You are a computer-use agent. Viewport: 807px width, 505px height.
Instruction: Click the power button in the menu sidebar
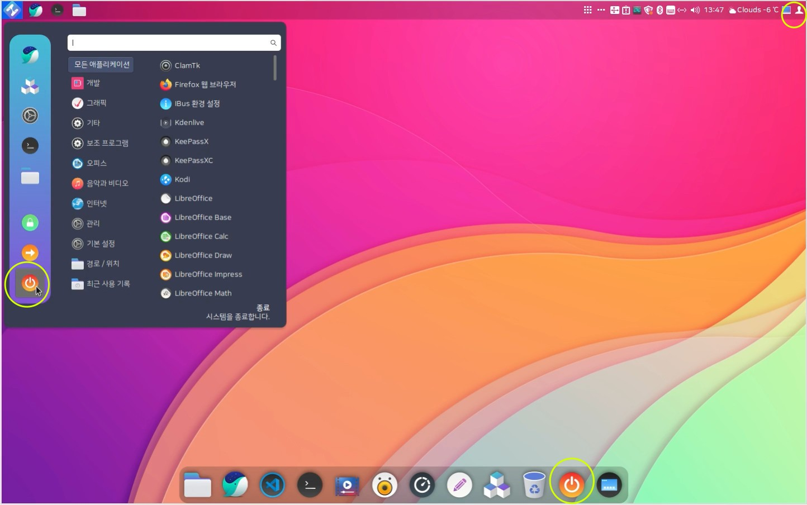pos(30,284)
